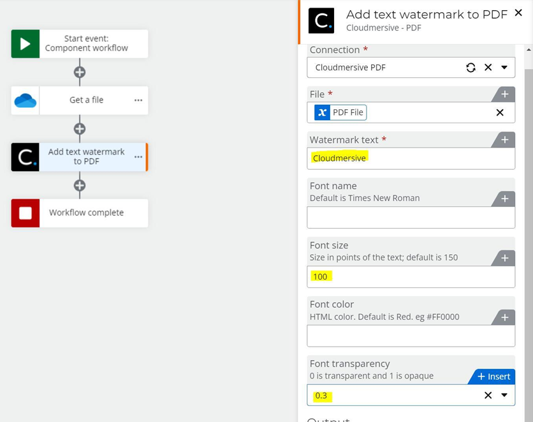This screenshot has height=422, width=533.
Task: Insert variable into Font name field
Action: pyautogui.click(x=504, y=199)
